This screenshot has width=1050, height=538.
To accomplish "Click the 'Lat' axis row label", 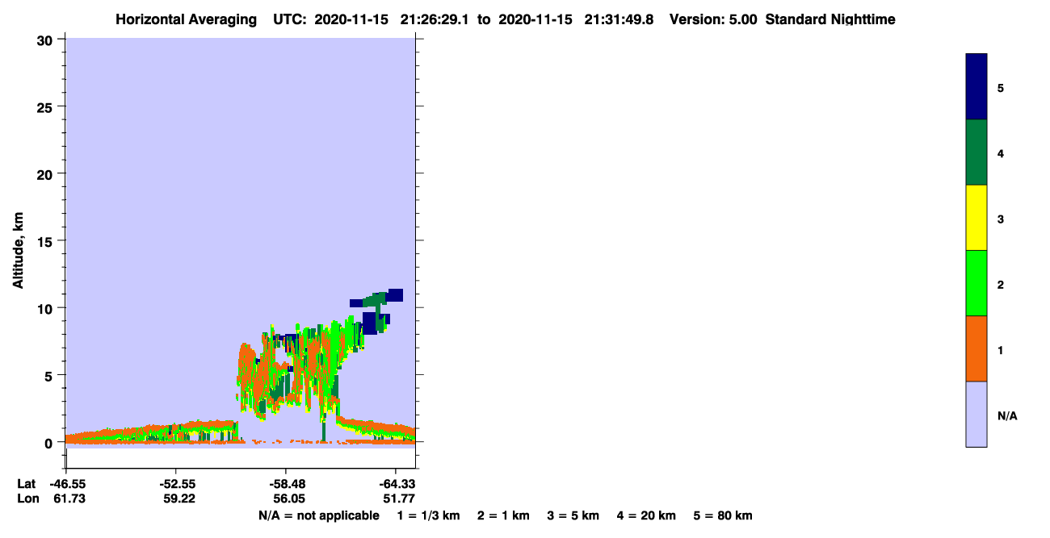I will pos(26,484).
